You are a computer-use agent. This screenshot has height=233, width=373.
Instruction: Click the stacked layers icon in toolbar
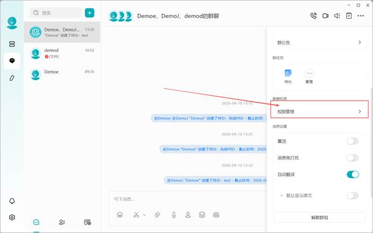tap(202, 215)
